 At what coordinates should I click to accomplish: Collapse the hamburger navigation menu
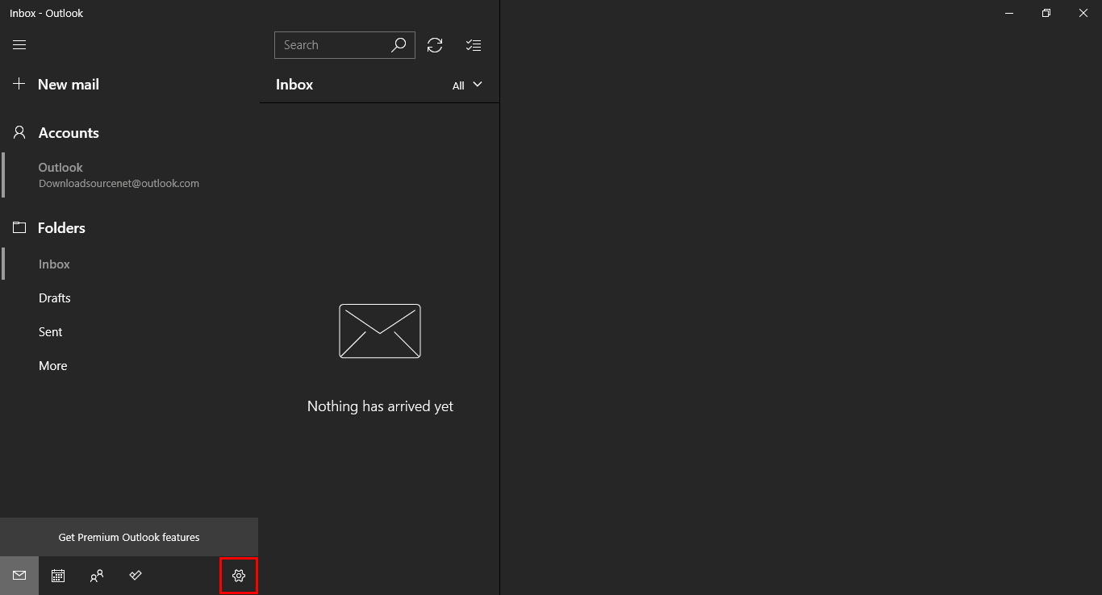[x=19, y=45]
